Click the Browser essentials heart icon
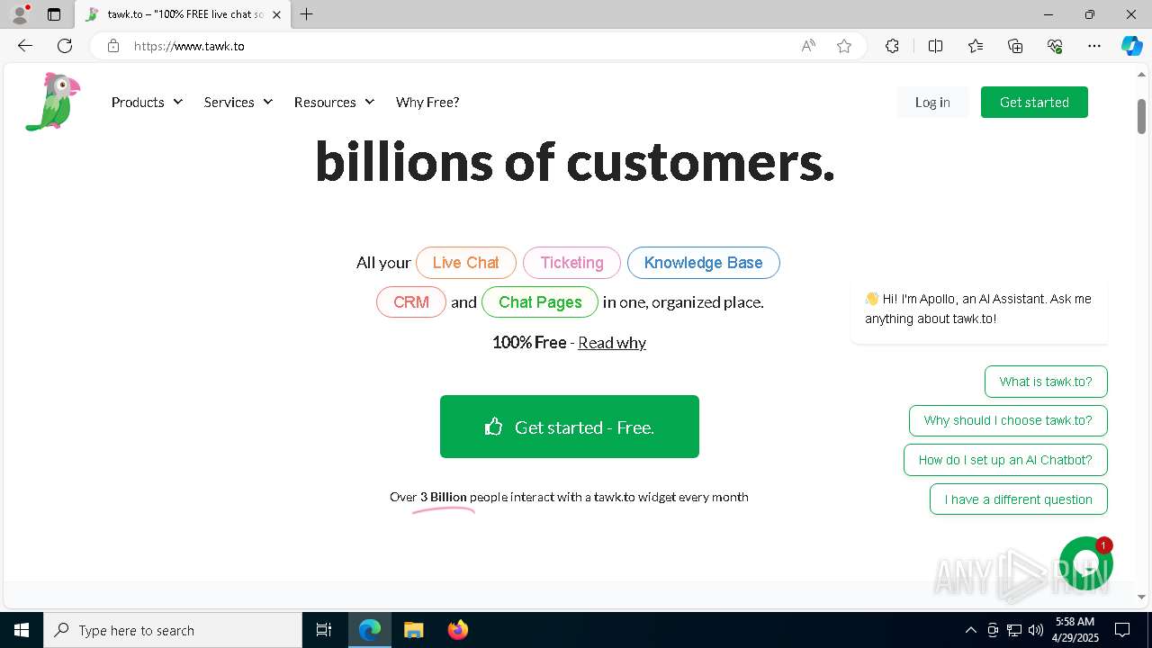This screenshot has height=648, width=1152. 1055,46
